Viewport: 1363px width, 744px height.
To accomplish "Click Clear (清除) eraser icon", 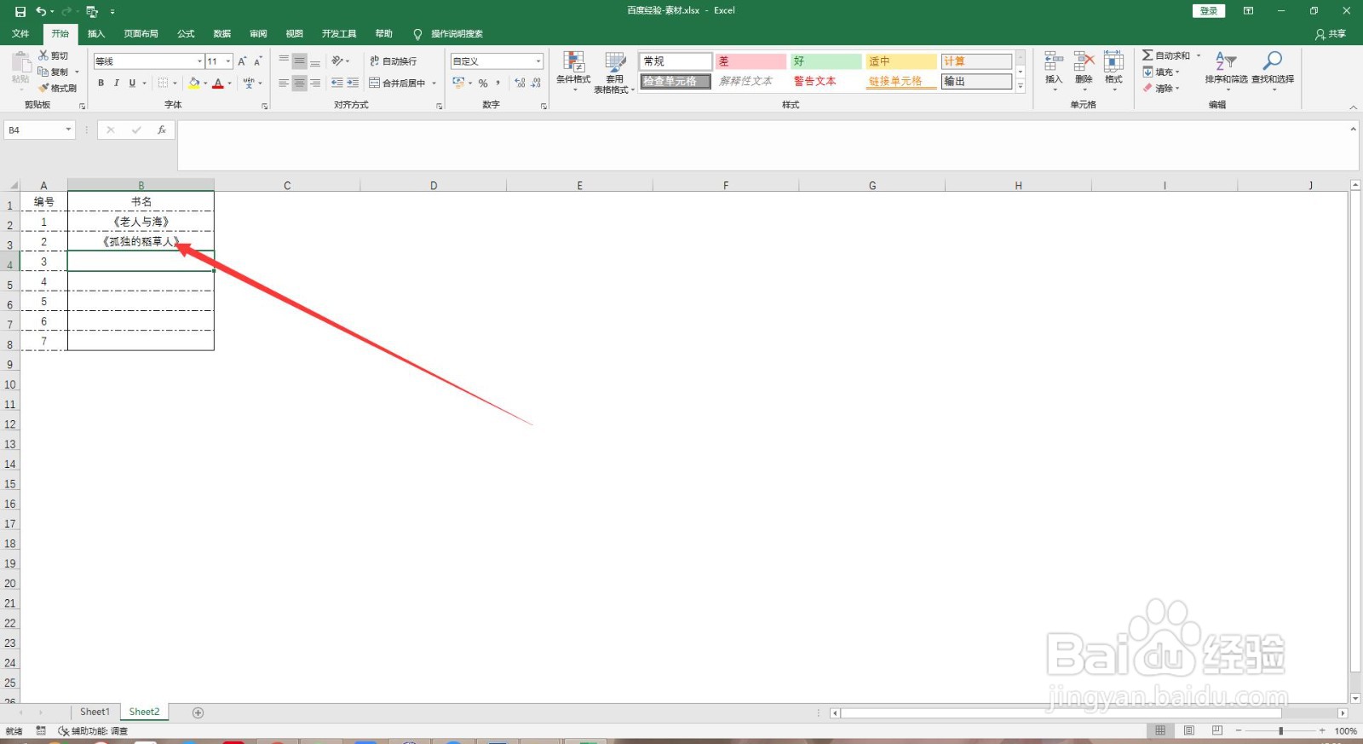I will pos(1147,88).
